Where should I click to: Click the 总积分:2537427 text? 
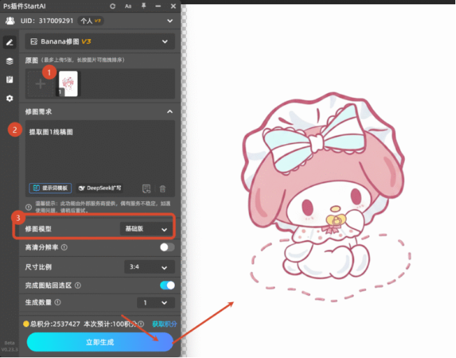pyautogui.click(x=55, y=324)
